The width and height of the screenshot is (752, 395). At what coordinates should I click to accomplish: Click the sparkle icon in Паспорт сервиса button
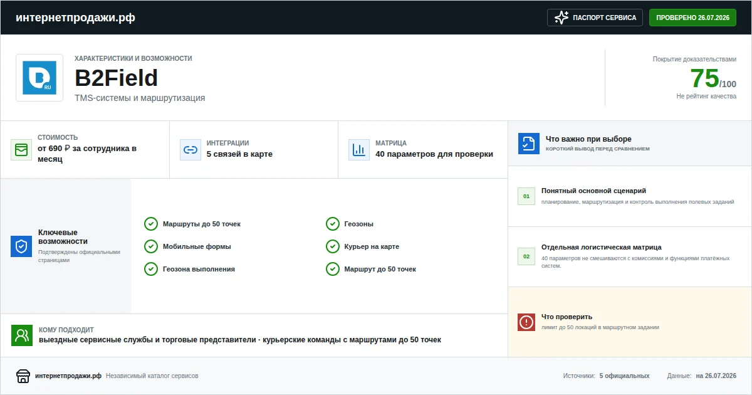tap(561, 18)
